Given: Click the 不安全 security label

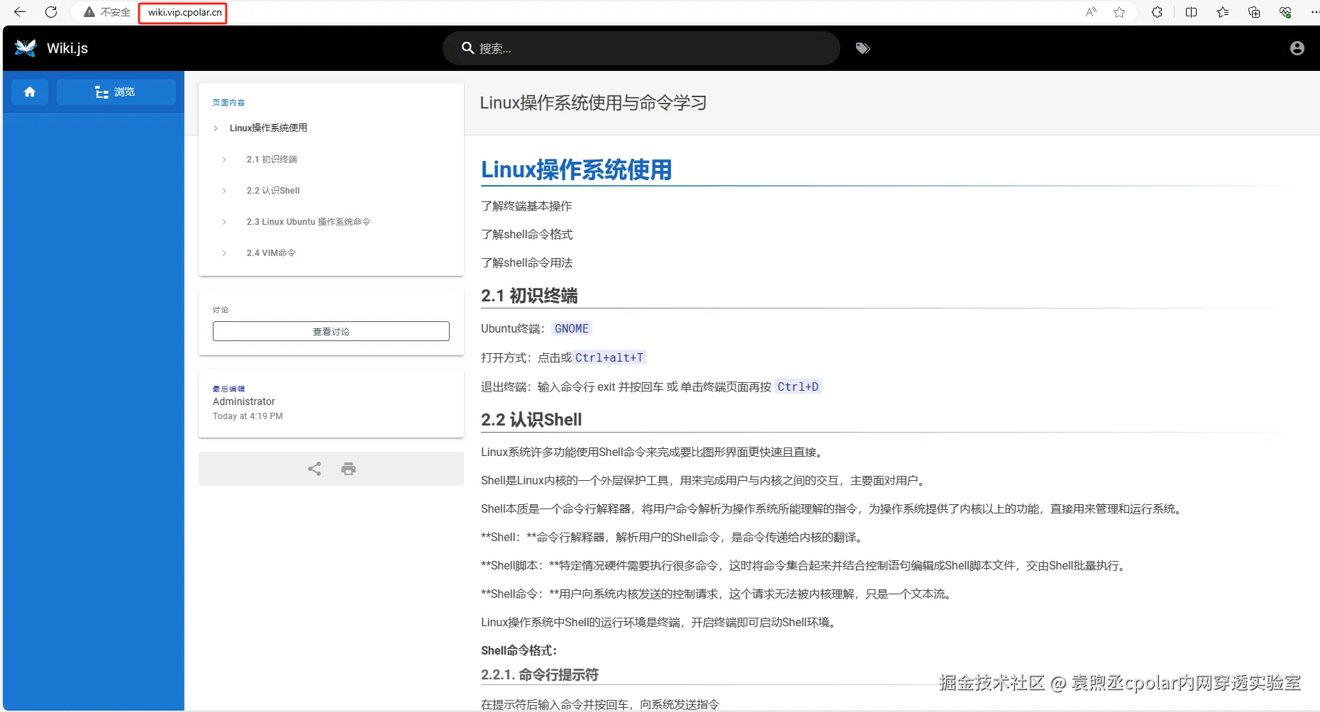Looking at the screenshot, I should (x=116, y=12).
